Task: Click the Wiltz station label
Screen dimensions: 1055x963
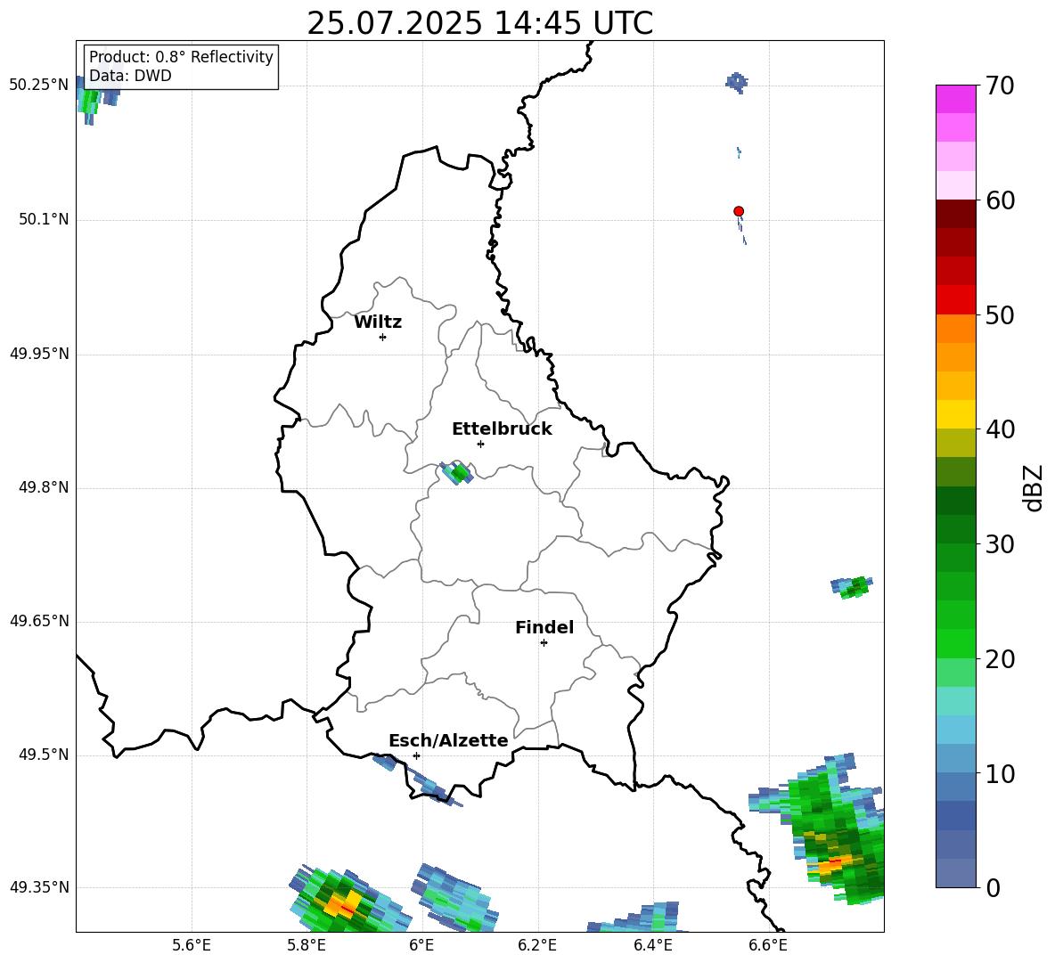Action: [378, 322]
